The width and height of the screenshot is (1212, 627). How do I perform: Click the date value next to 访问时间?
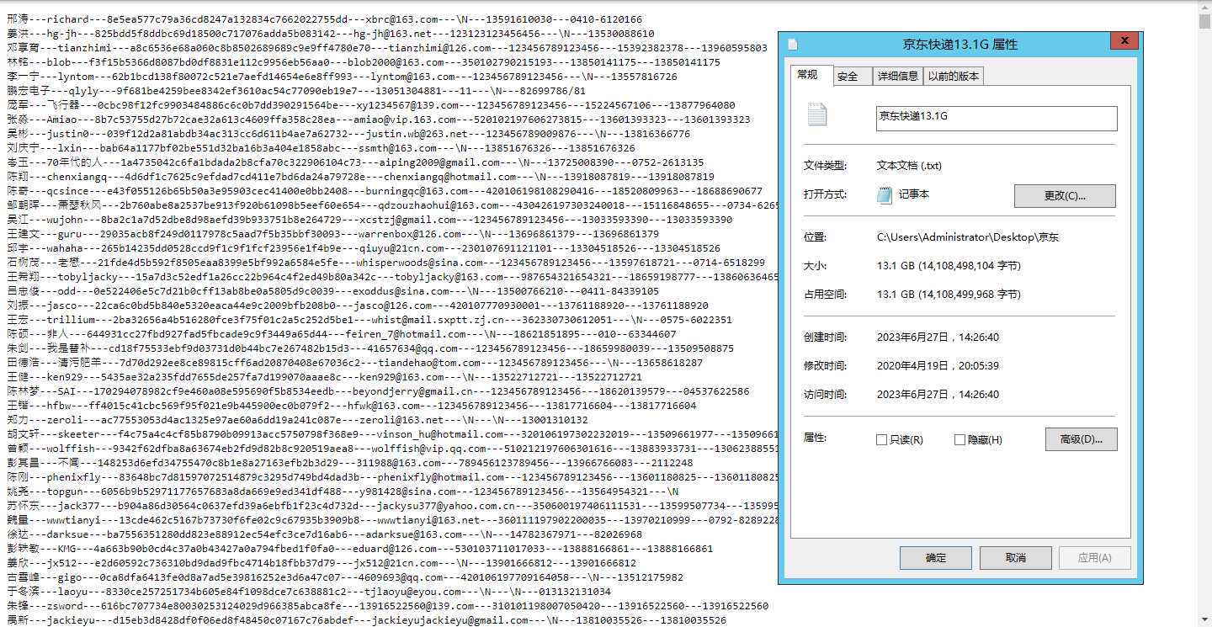point(938,395)
